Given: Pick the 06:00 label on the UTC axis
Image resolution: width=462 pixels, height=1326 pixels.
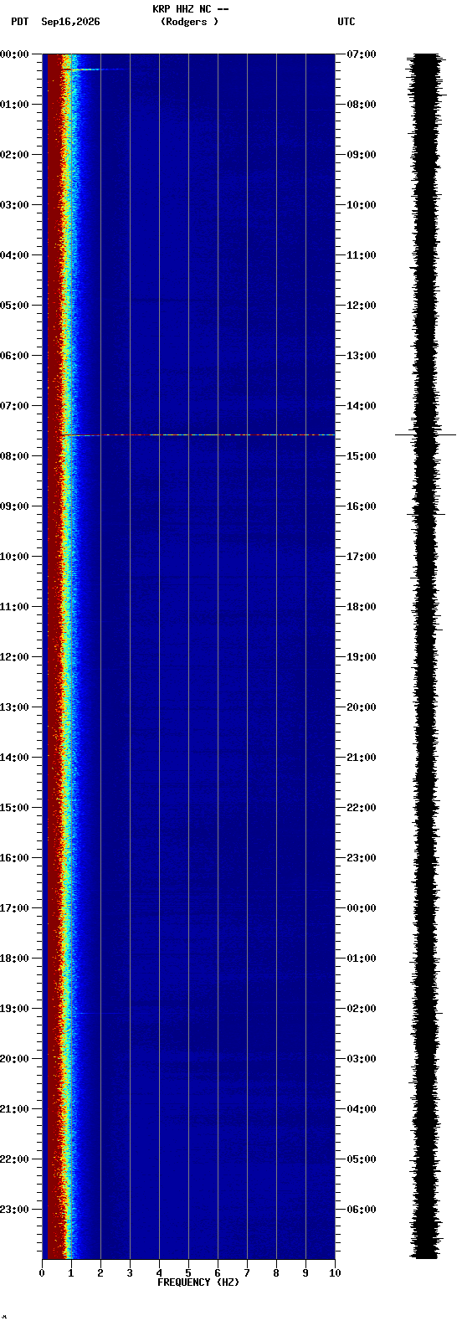Looking at the screenshot, I should click(x=362, y=1210).
